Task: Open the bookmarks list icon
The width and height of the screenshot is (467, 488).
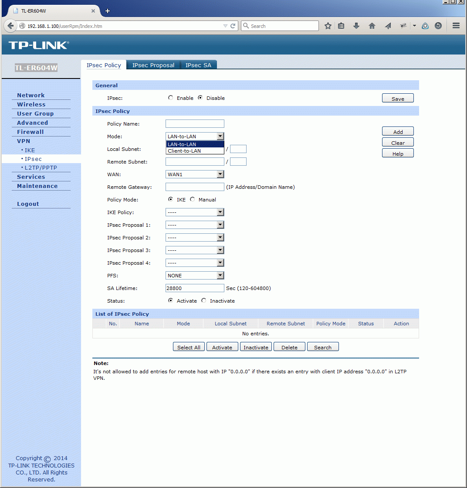Action: [341, 26]
